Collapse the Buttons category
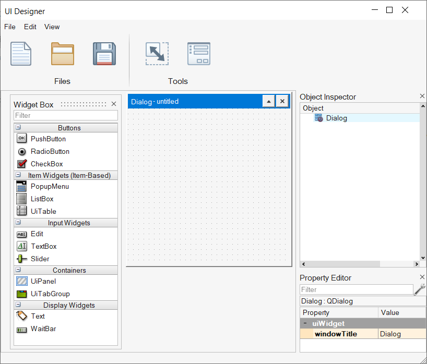 coord(18,128)
